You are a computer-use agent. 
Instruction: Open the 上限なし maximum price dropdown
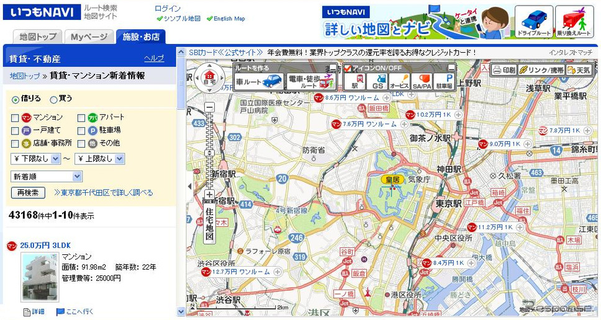pyautogui.click(x=100, y=159)
